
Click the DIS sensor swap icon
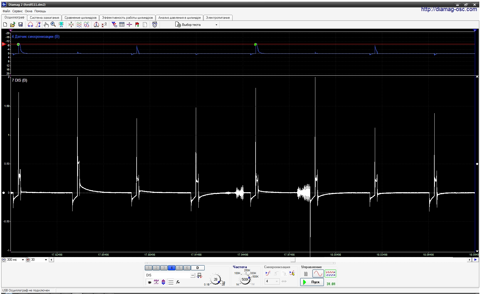coord(200,275)
